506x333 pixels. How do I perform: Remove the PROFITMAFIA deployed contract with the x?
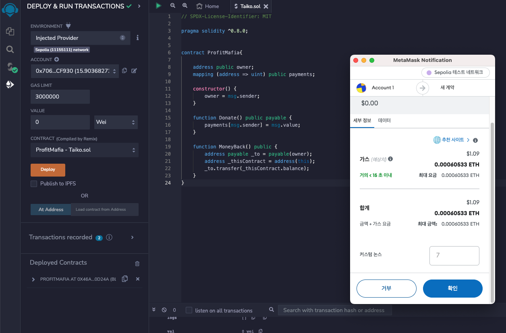(x=138, y=279)
